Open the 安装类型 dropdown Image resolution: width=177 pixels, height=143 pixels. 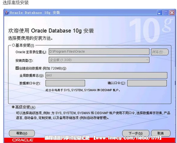tap(99, 60)
